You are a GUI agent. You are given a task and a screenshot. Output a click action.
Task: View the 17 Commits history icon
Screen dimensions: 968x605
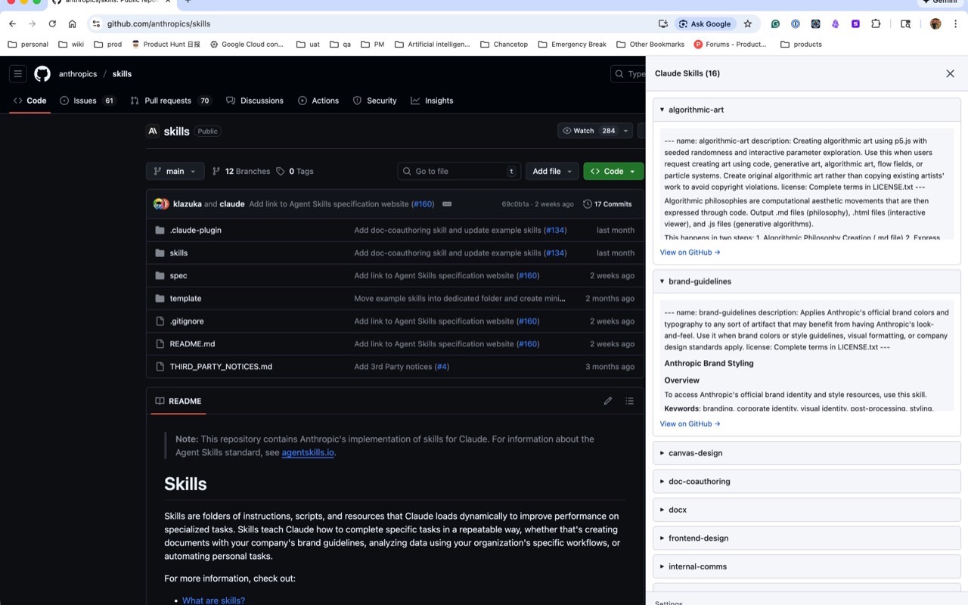click(588, 203)
